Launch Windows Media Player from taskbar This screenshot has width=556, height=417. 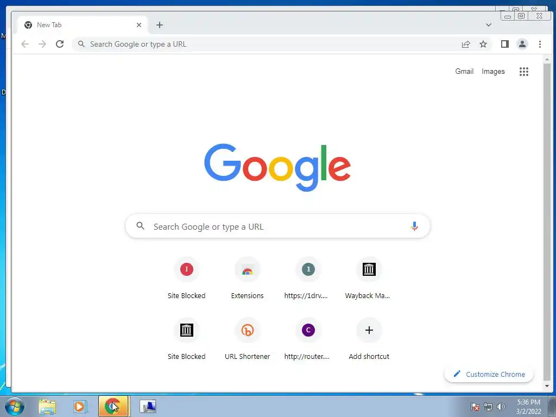coord(80,406)
